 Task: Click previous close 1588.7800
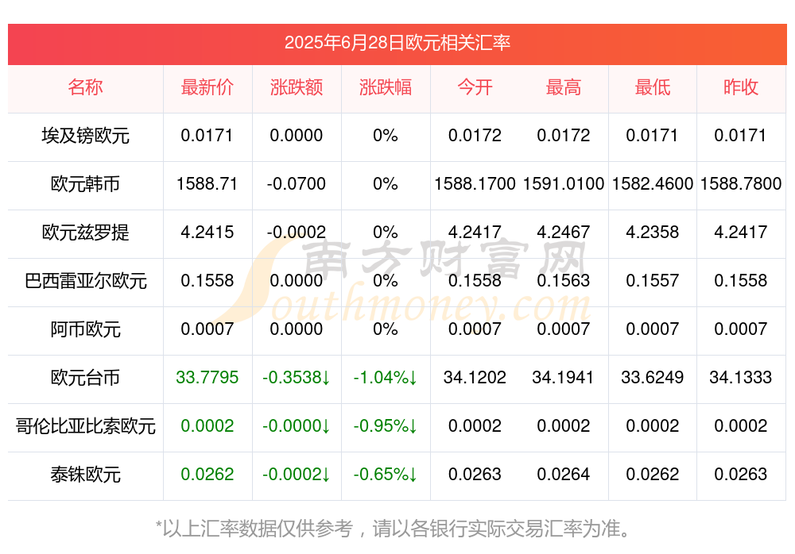click(x=741, y=184)
